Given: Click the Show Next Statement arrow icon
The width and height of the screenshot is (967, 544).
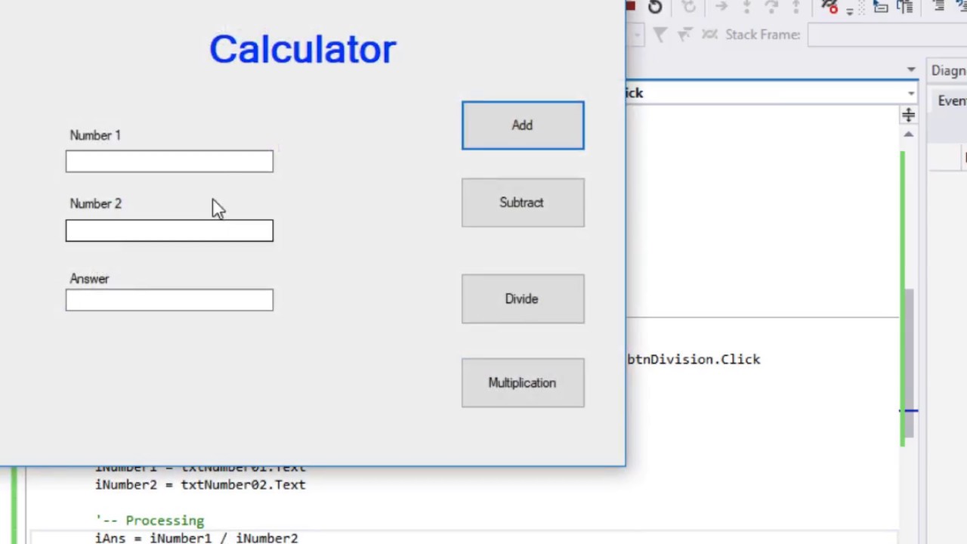Looking at the screenshot, I should coord(721,6).
